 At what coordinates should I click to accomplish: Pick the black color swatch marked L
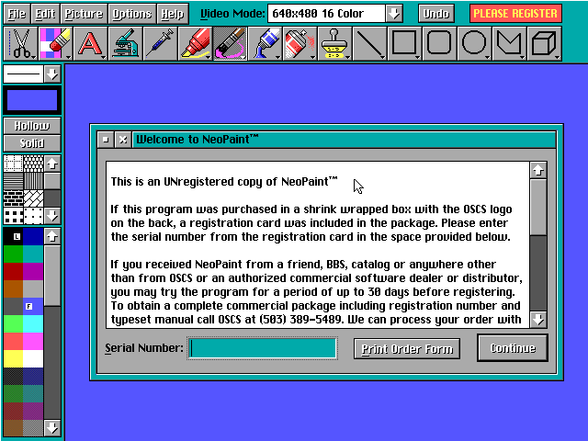click(14, 237)
